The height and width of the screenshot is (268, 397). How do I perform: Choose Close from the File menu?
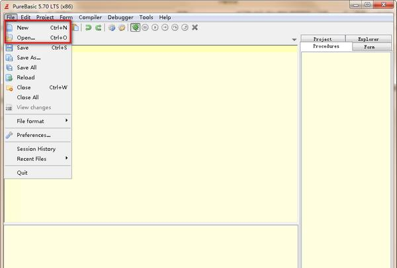(x=38, y=87)
